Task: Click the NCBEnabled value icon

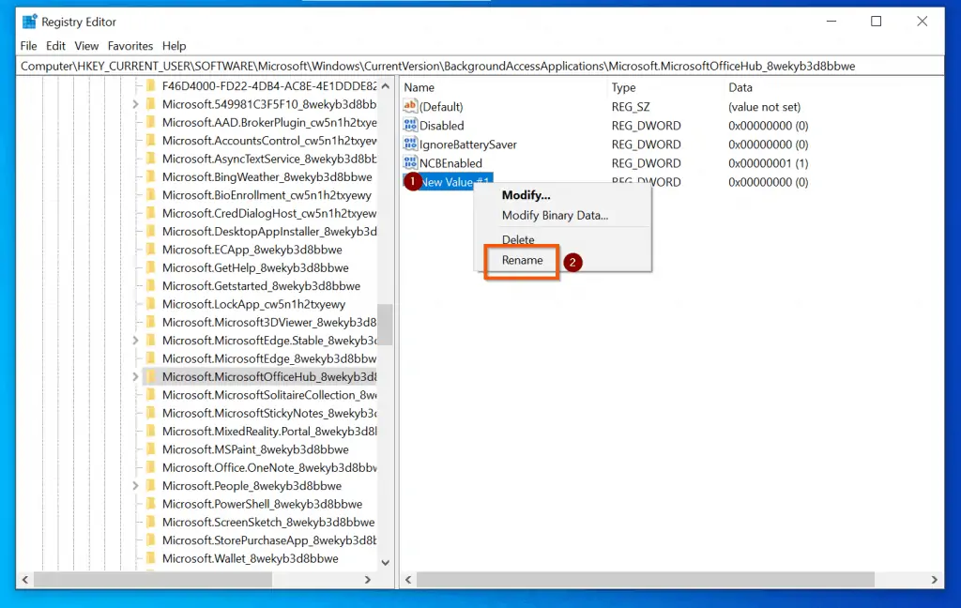Action: (x=408, y=162)
